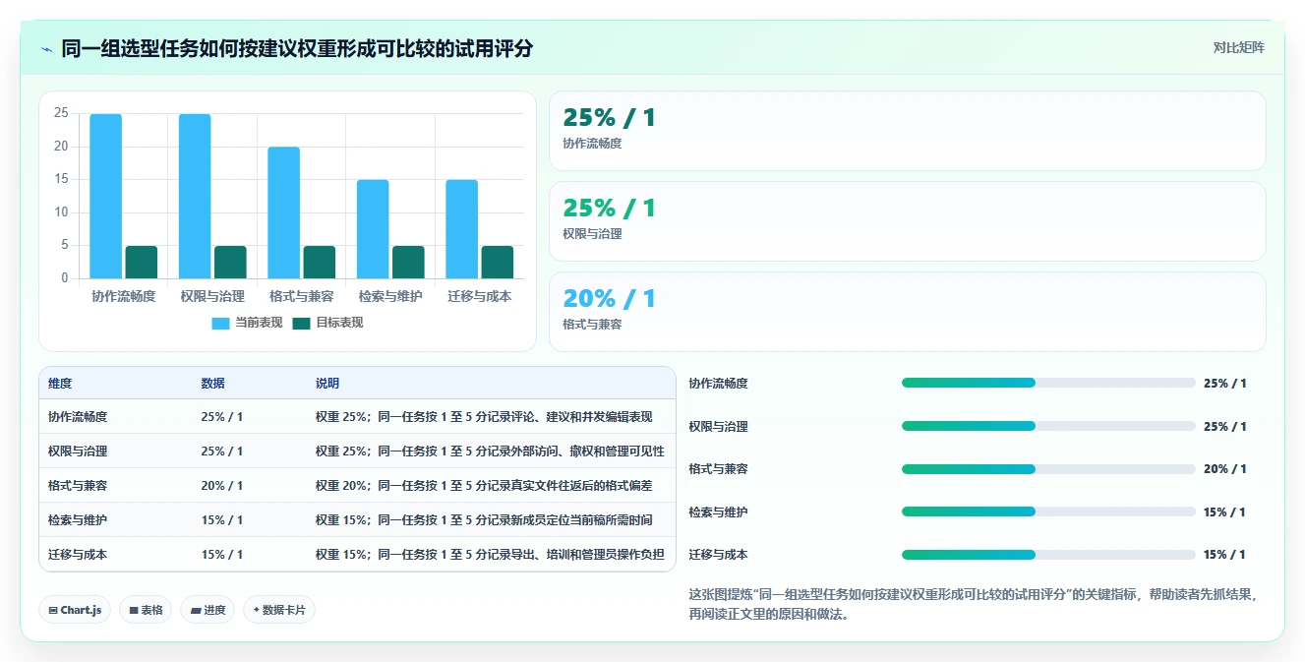Image resolution: width=1305 pixels, height=662 pixels.
Task: Click the 协作流畅度 label on chart x-axis
Action: [x=124, y=296]
